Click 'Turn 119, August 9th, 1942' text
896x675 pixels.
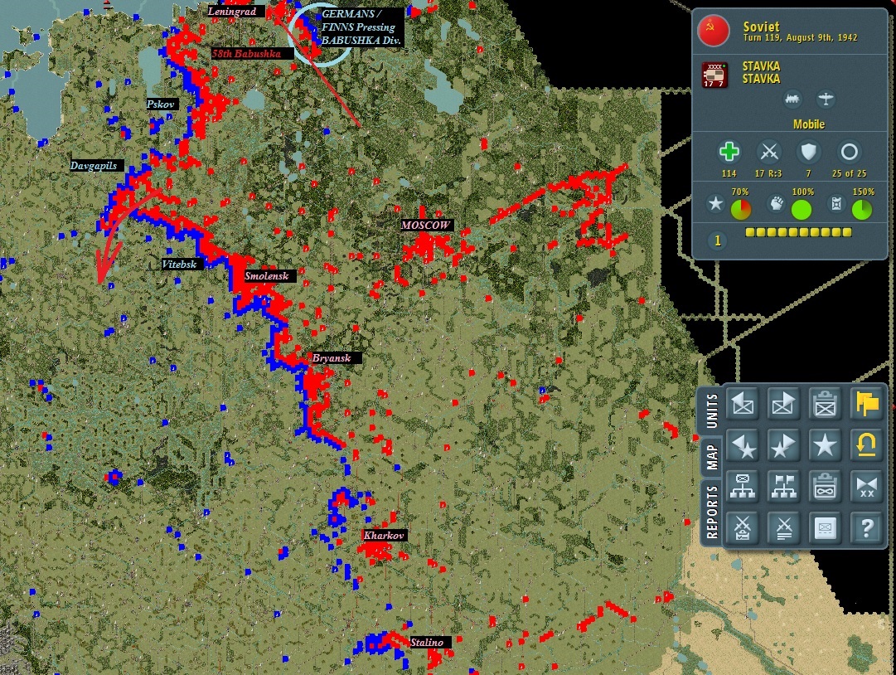tap(800, 37)
